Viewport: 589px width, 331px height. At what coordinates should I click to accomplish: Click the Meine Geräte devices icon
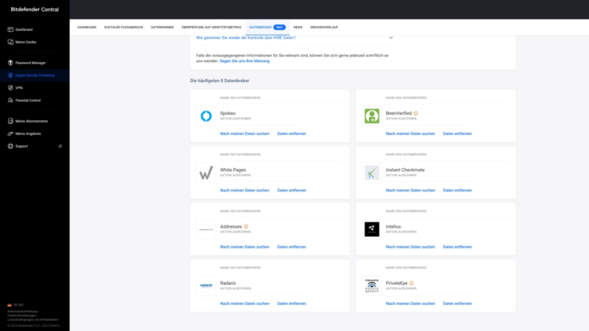[x=10, y=42]
